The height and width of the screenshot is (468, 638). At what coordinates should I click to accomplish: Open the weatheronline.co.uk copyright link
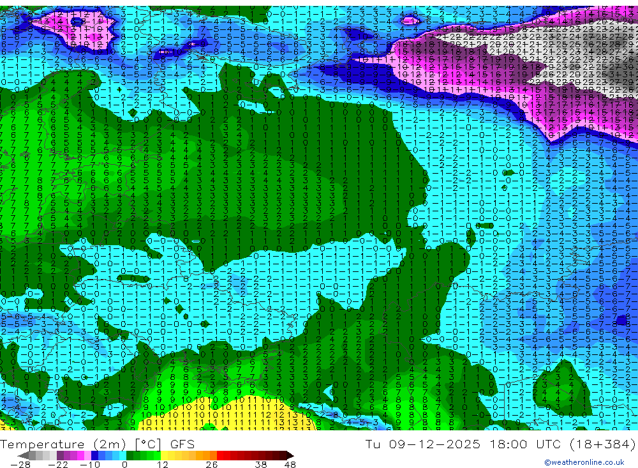[x=584, y=462]
